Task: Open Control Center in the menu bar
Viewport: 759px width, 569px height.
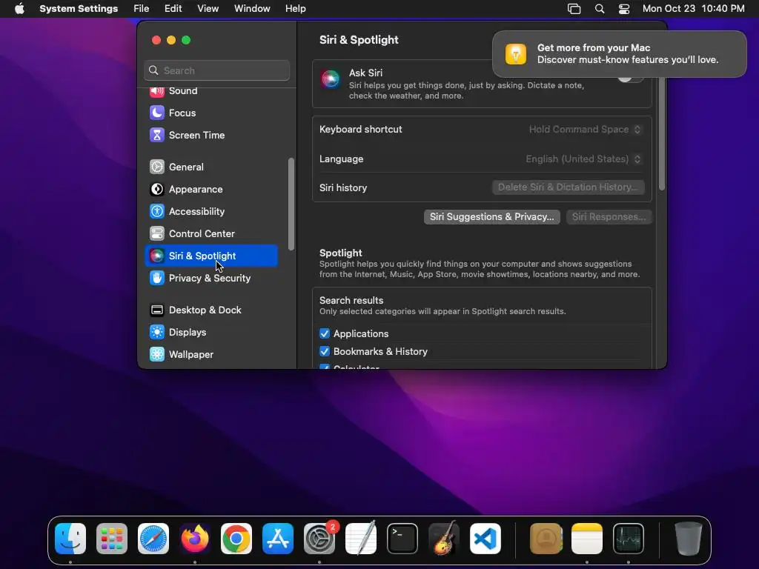Action: pyautogui.click(x=624, y=9)
